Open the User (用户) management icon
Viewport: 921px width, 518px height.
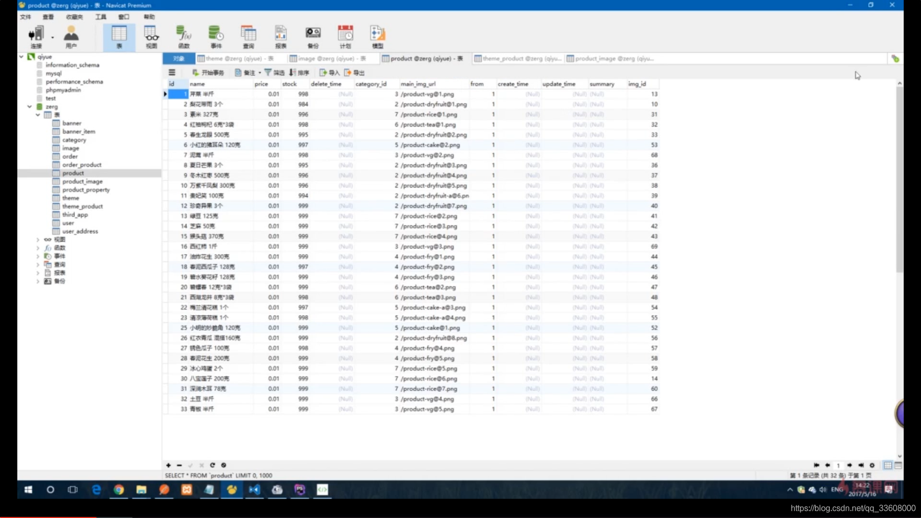coord(71,37)
